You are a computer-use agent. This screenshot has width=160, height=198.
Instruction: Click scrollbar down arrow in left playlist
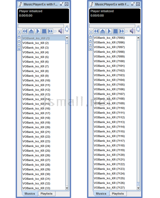(67, 188)
